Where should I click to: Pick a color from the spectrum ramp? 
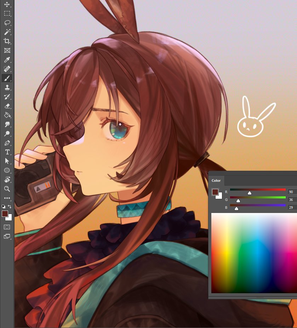coord(254,253)
